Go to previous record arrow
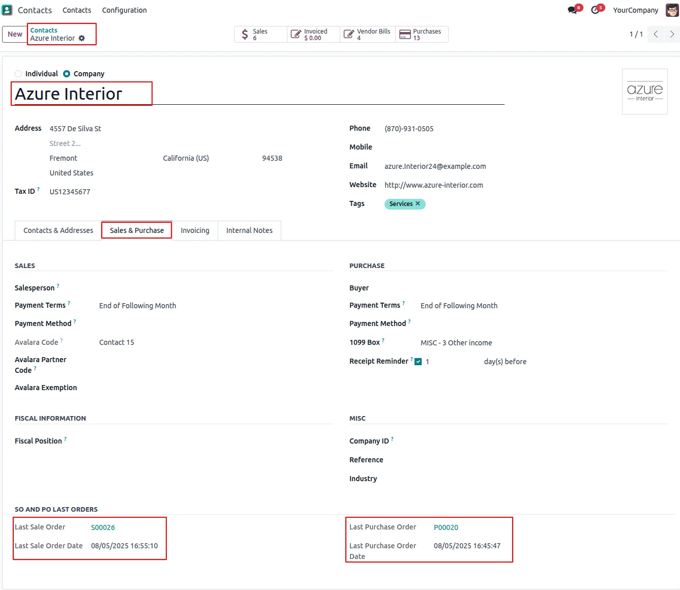 coord(656,34)
